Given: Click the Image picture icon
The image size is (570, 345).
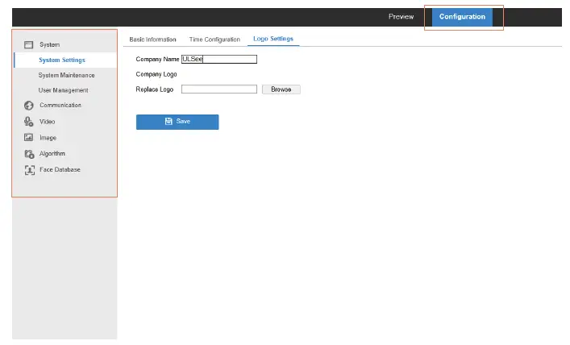Looking at the screenshot, I should (x=28, y=137).
